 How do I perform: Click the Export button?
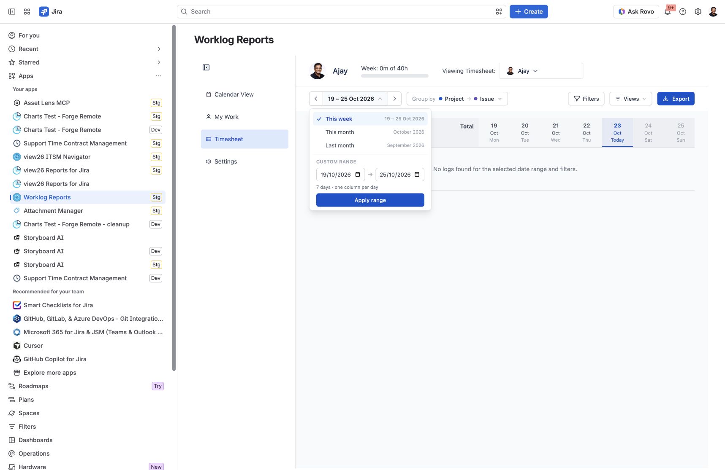coord(676,99)
